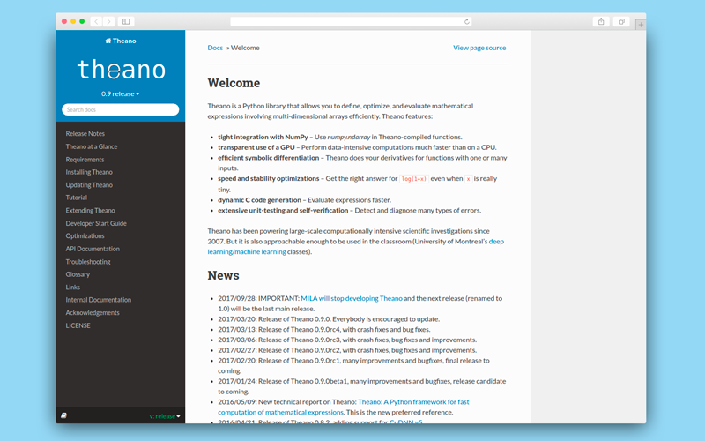
Task: Click View page source link
Action: click(479, 48)
